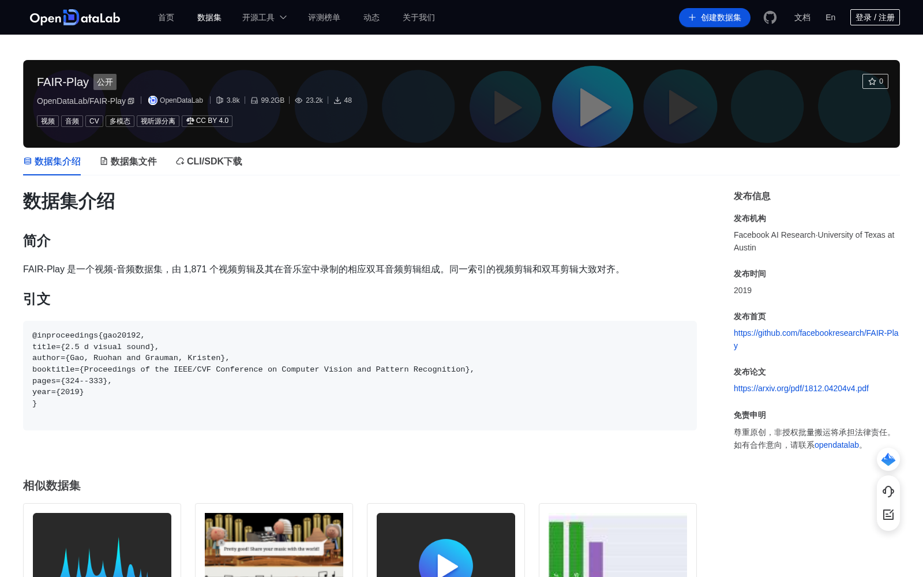923x577 pixels.
Task: Click the 99.2GB storage size icon
Action: tap(254, 100)
